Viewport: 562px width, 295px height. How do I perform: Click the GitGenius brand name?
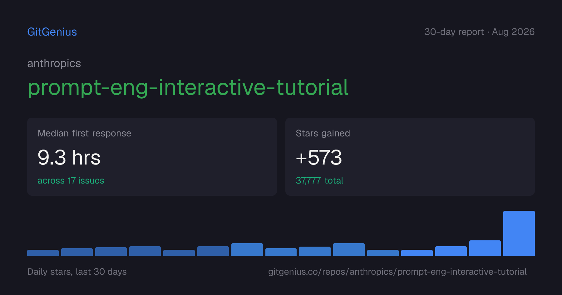52,32
